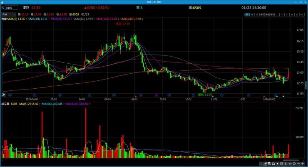The height and width of the screenshot is (167, 308).
Task: Click the price change 0.50(+3.81%) text
Action: pyautogui.click(x=97, y=7)
